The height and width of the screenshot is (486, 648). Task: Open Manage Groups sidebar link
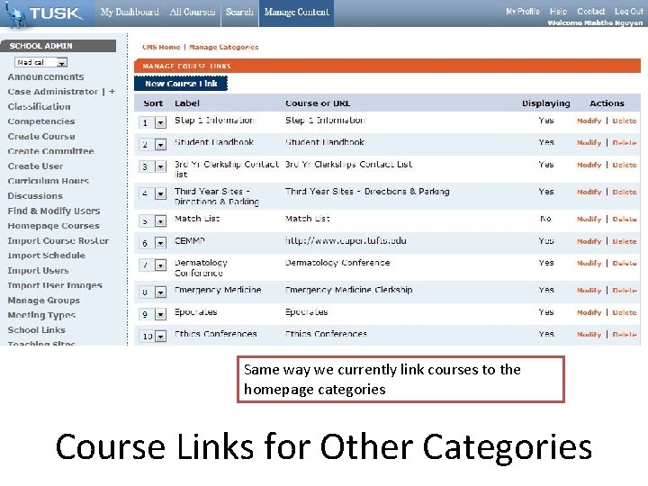43,300
